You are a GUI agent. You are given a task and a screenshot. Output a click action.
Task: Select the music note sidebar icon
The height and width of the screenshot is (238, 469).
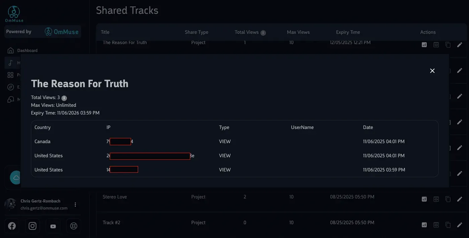pos(11,63)
